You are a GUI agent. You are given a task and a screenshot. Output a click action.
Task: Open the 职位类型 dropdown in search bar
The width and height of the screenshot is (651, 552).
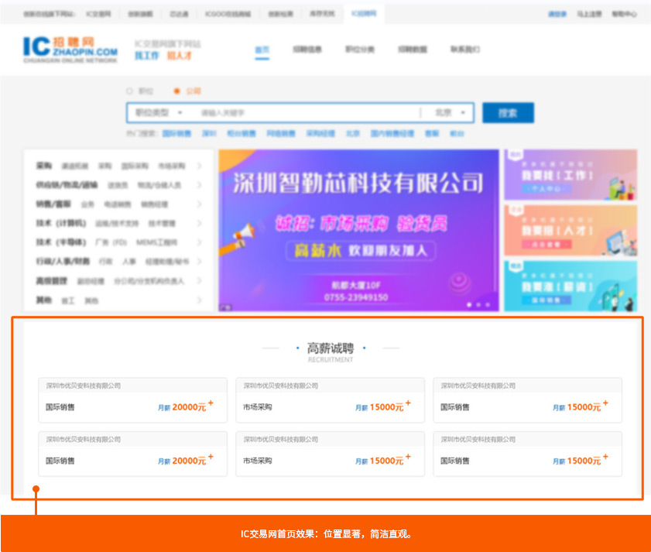pyautogui.click(x=159, y=112)
